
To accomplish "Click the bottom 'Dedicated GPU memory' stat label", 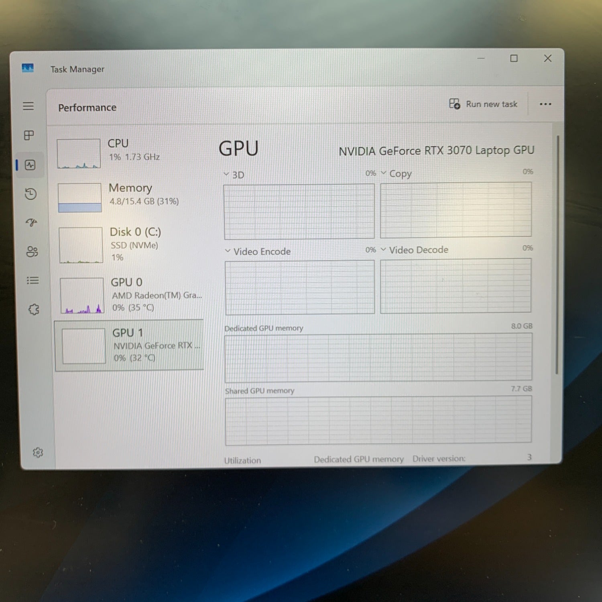I will point(359,459).
